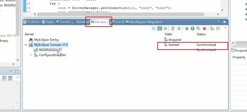Click the editor horizontal scrollbar right arrow
The width and height of the screenshot is (247, 112).
[x=218, y=14]
